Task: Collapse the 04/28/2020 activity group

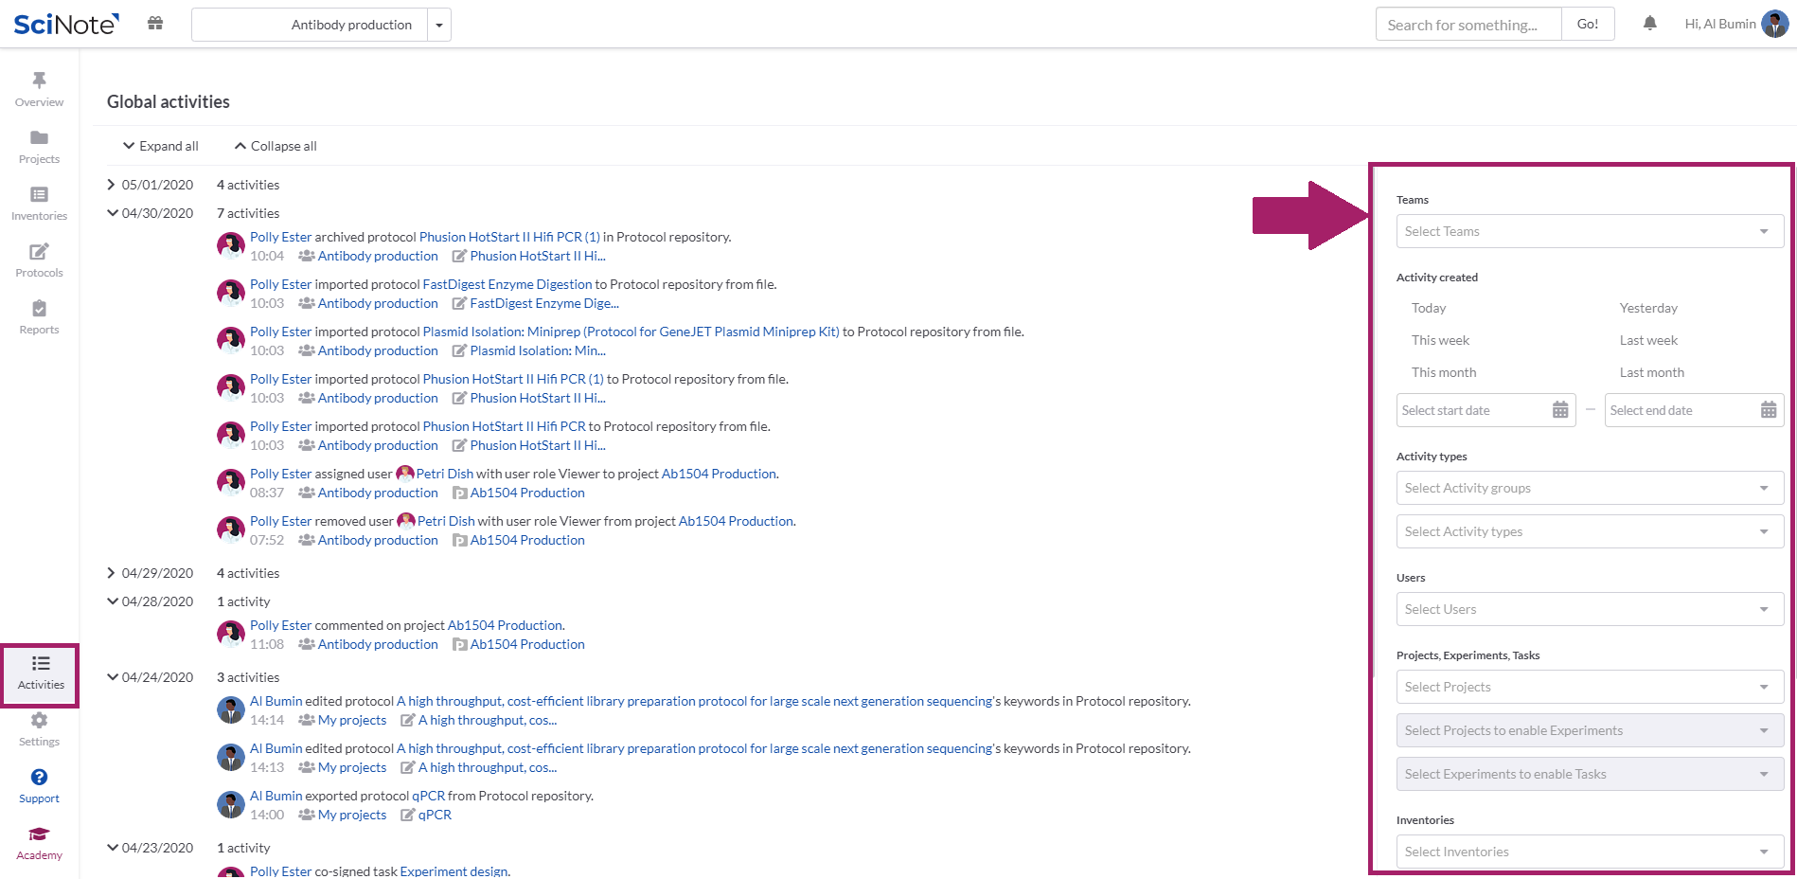Action: tap(113, 601)
